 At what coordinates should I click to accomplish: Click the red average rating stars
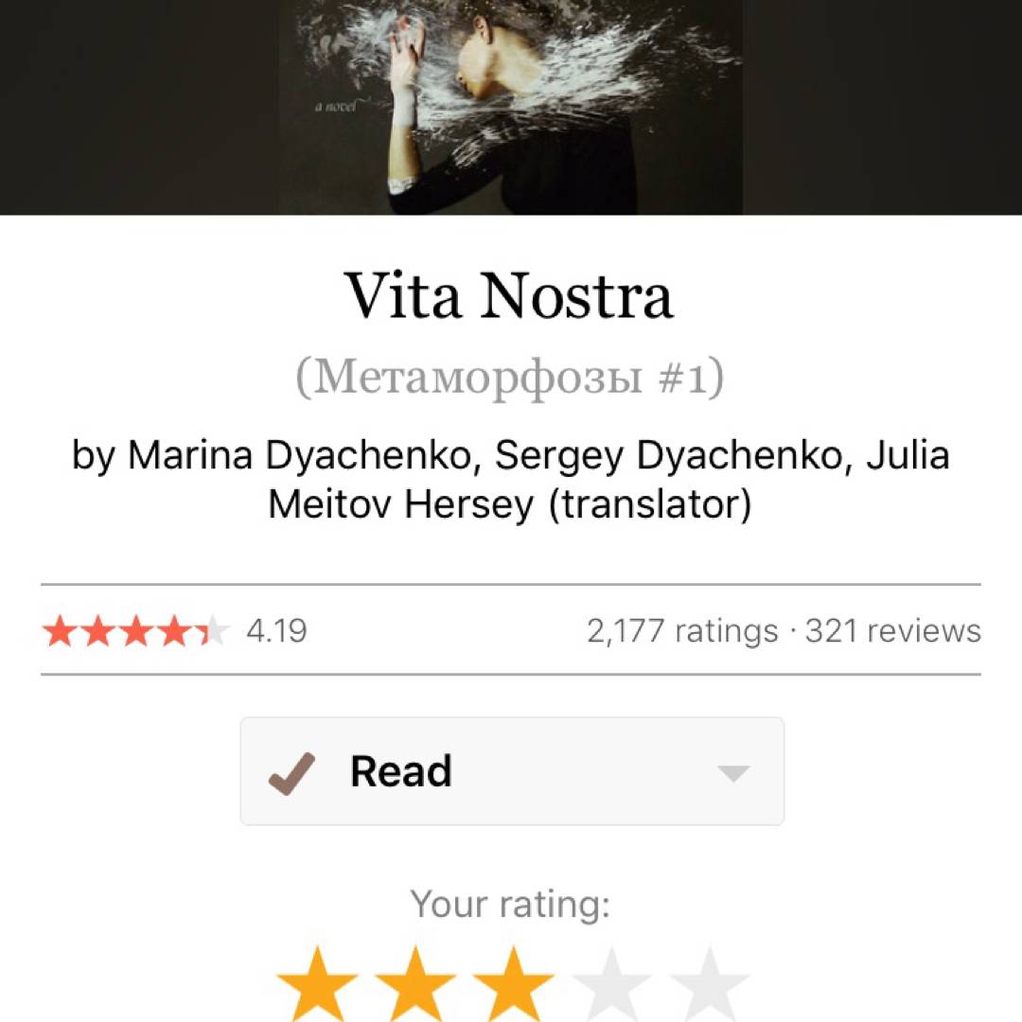pyautogui.click(x=136, y=630)
